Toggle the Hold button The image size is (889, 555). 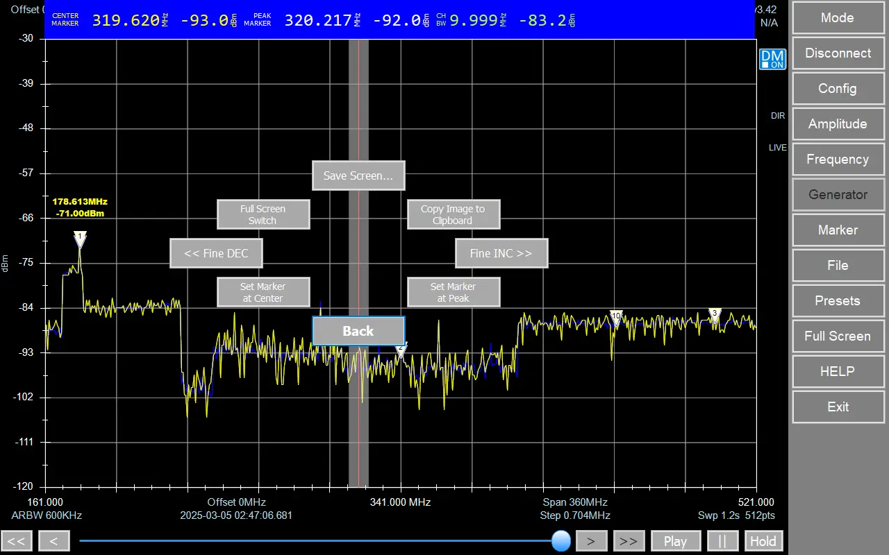[x=763, y=541]
